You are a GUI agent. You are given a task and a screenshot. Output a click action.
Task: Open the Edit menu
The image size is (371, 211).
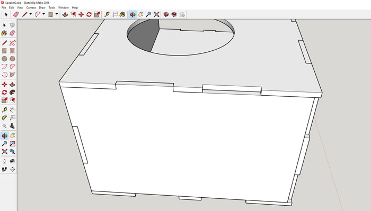click(11, 7)
